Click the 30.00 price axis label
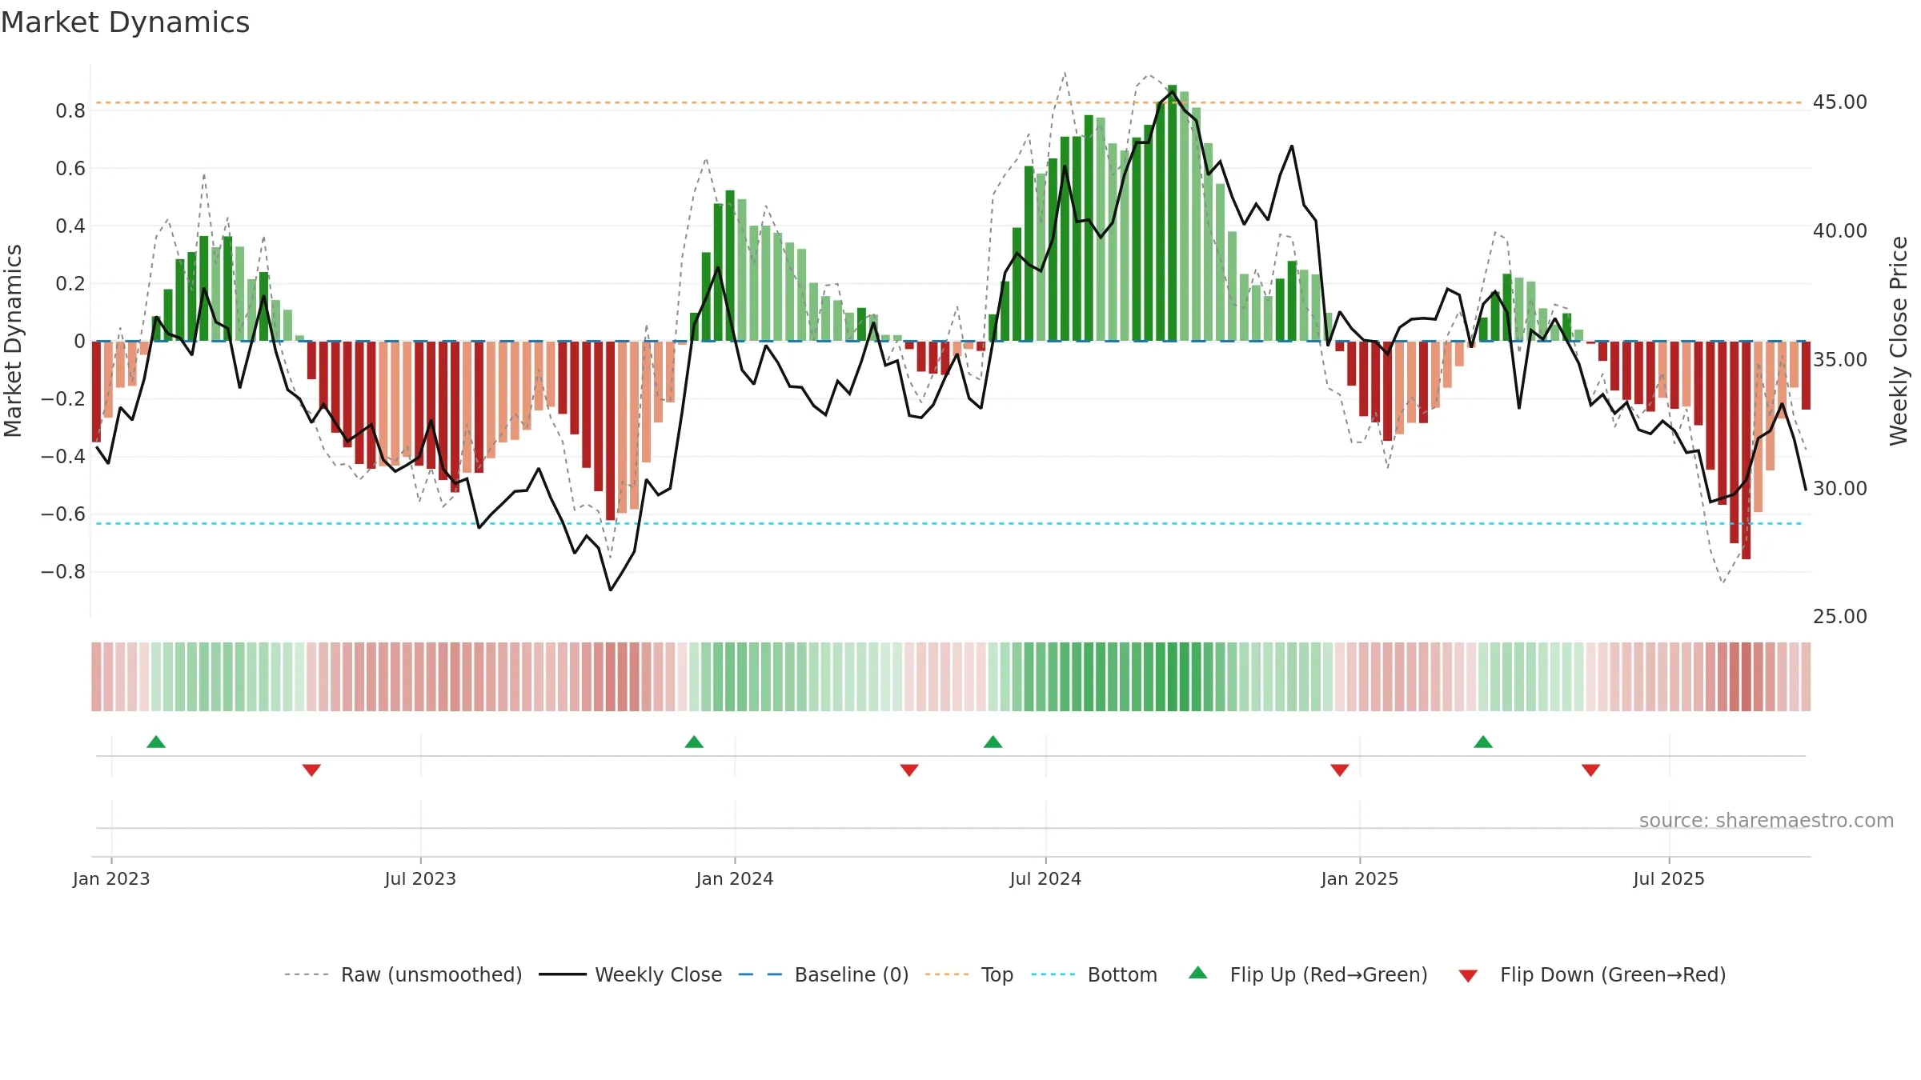Viewport: 1921px width, 1080px height. pyautogui.click(x=1840, y=489)
